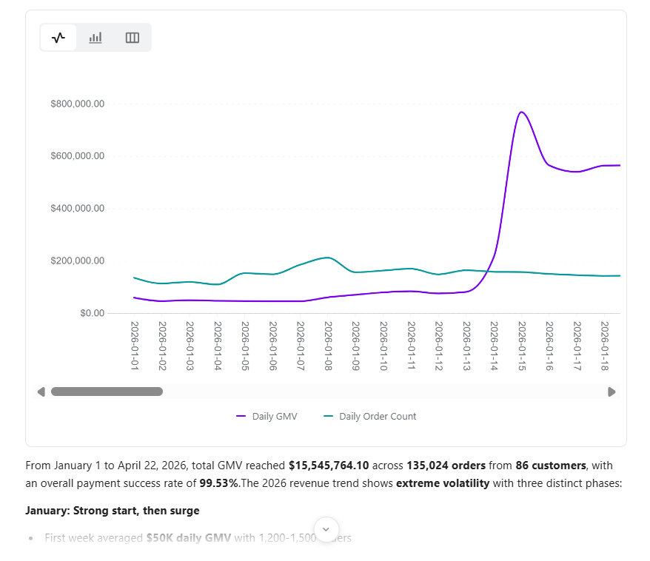Click the purple Daily GMV legend line marker
This screenshot has width=650, height=561.
click(x=241, y=417)
